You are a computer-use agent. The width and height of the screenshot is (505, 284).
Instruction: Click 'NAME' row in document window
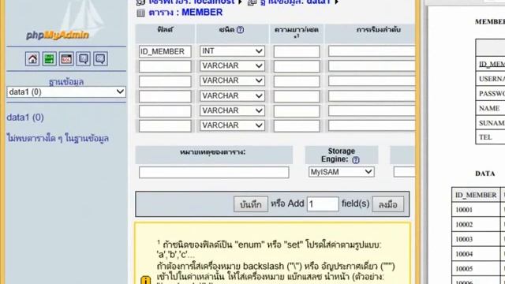[x=490, y=109]
